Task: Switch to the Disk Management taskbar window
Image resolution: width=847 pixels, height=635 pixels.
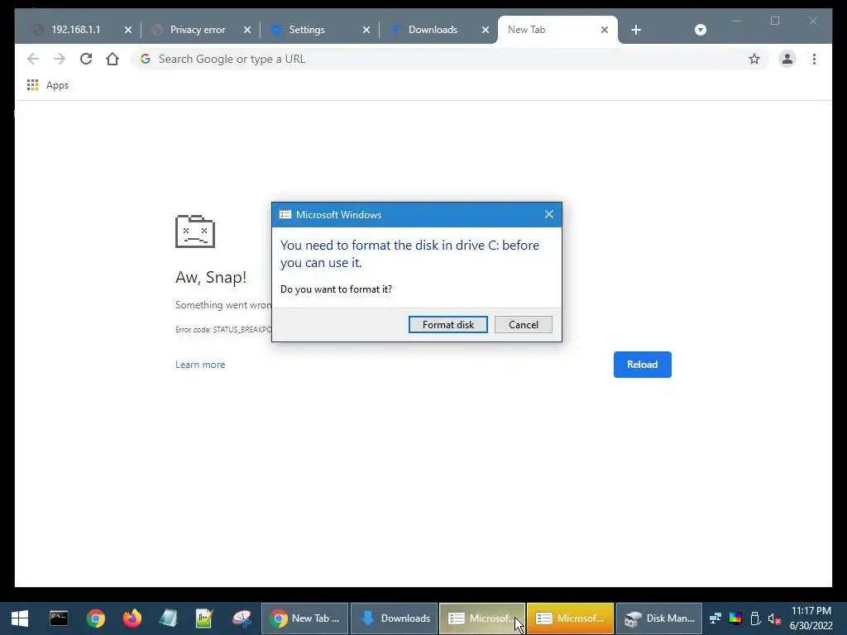Action: point(659,618)
